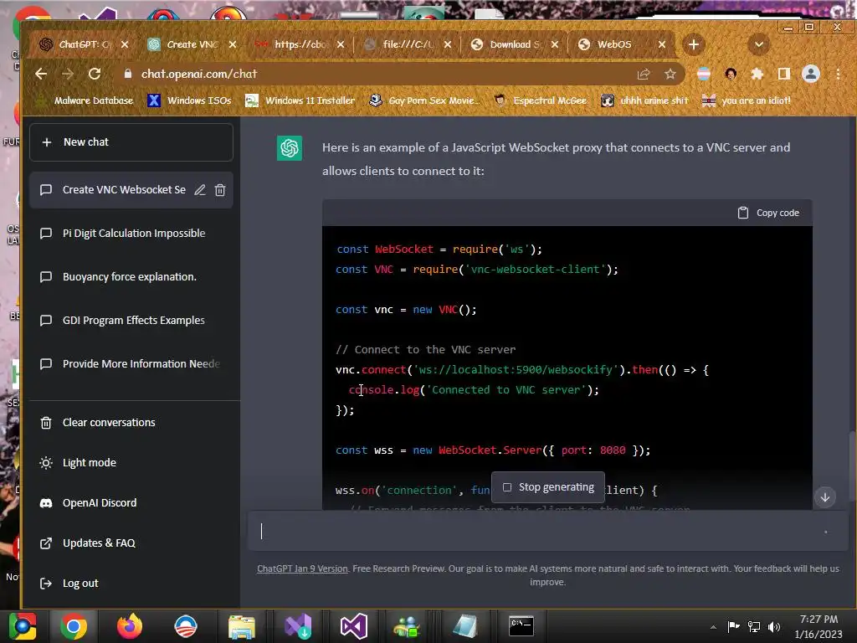Click the Start button on the taskbar
Viewport: 857px width, 643px height.
[x=23, y=626]
